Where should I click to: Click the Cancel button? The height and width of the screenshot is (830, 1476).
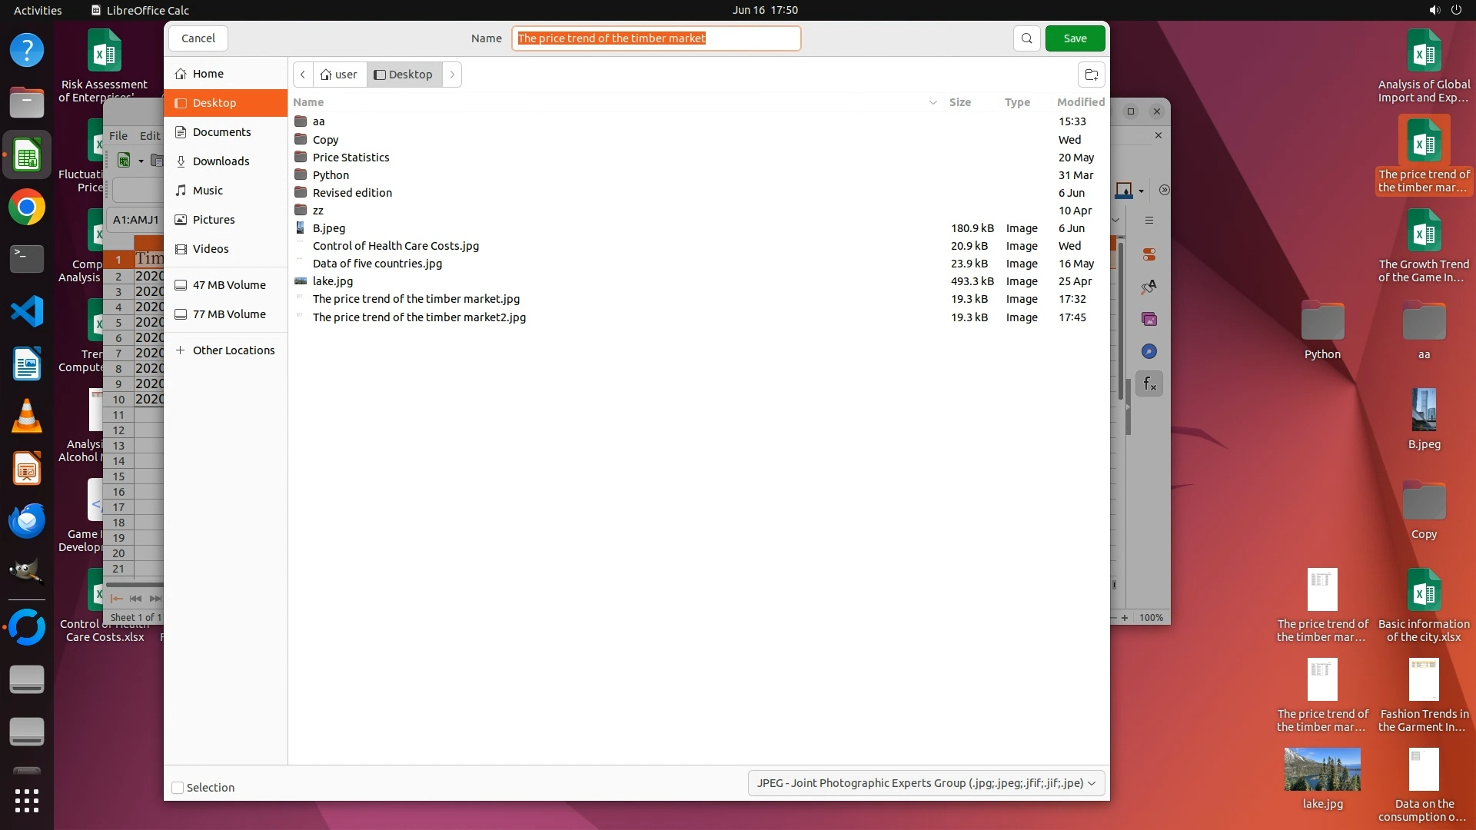(x=198, y=38)
